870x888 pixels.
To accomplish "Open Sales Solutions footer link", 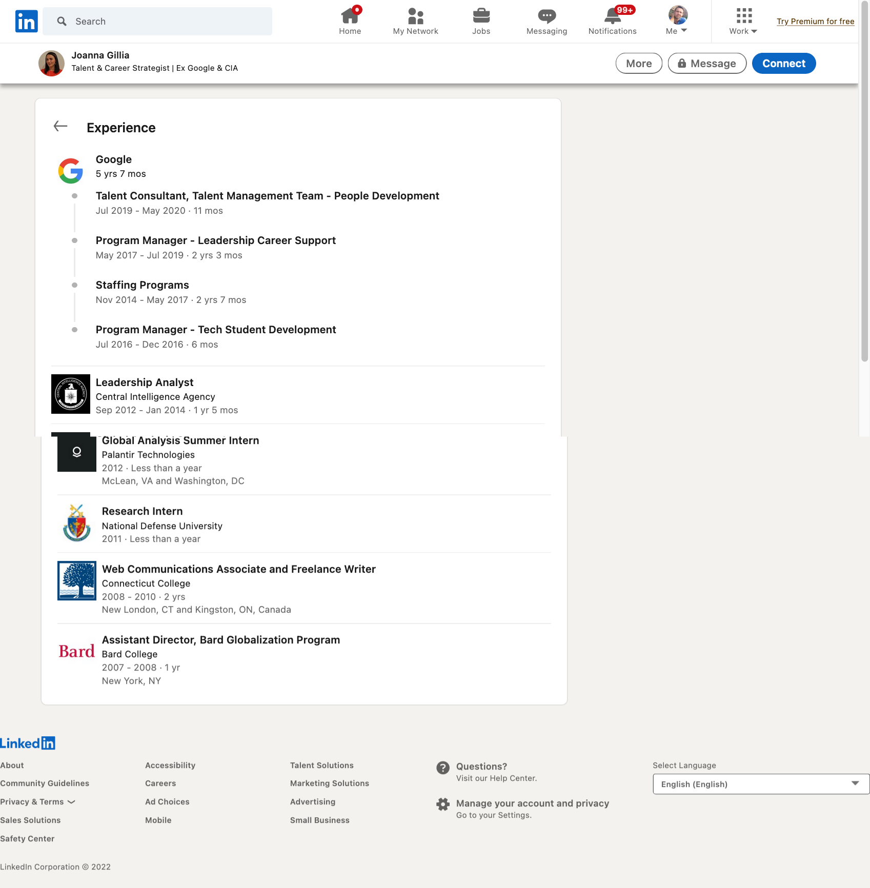I will [x=30, y=820].
